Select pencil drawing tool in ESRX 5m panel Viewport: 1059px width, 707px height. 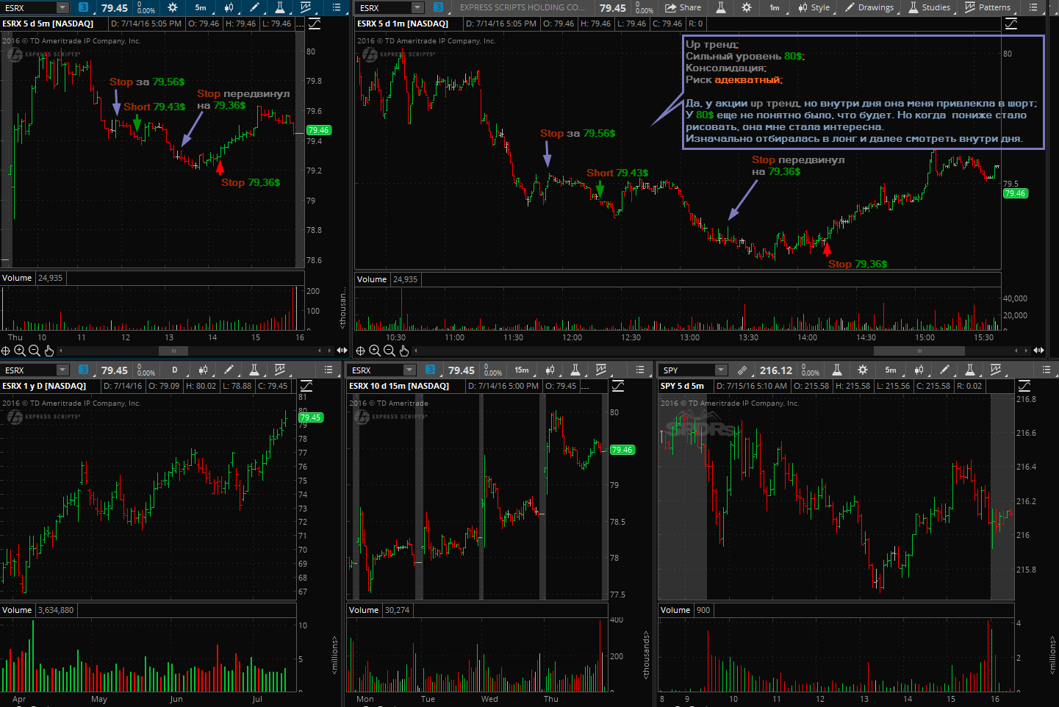click(x=254, y=7)
